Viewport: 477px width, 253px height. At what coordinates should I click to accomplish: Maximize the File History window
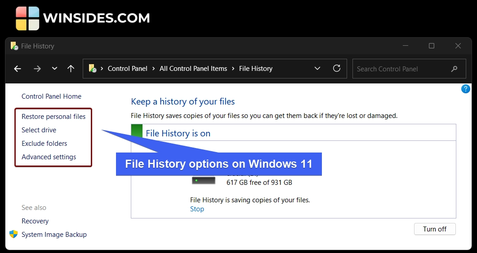[432, 46]
